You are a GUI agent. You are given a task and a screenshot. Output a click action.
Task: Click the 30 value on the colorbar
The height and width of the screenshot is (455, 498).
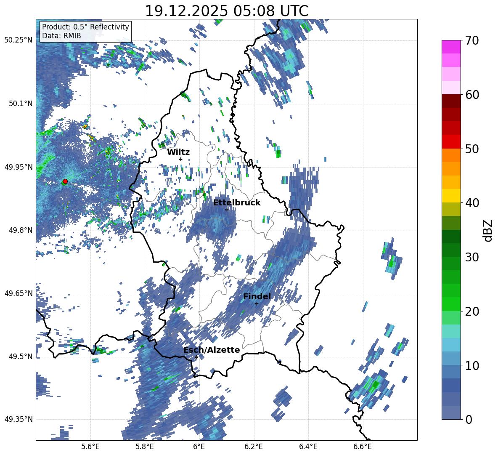click(x=472, y=257)
